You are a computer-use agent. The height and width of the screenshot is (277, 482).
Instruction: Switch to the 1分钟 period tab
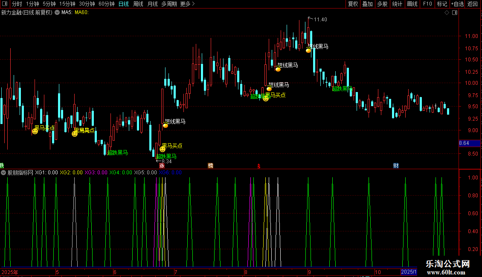(32, 4)
